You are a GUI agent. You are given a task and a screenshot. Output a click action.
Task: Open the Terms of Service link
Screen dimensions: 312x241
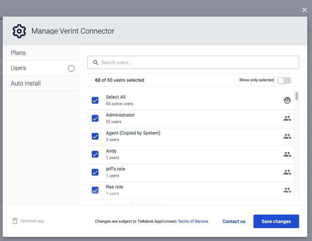click(193, 221)
